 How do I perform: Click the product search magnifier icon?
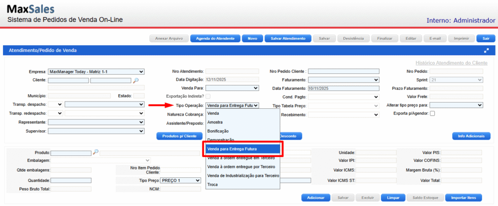(x=95, y=153)
